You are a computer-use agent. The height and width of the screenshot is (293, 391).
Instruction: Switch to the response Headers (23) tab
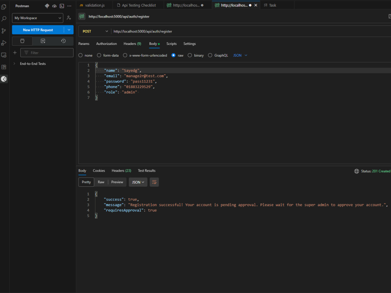[122, 171]
